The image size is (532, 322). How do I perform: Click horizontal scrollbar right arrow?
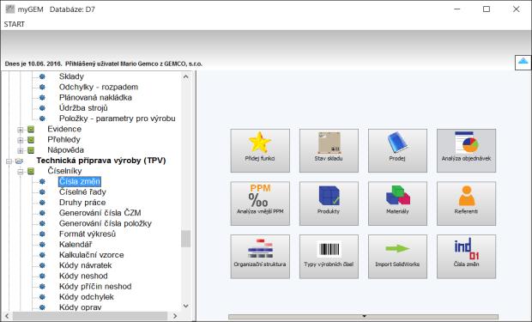tap(175, 316)
